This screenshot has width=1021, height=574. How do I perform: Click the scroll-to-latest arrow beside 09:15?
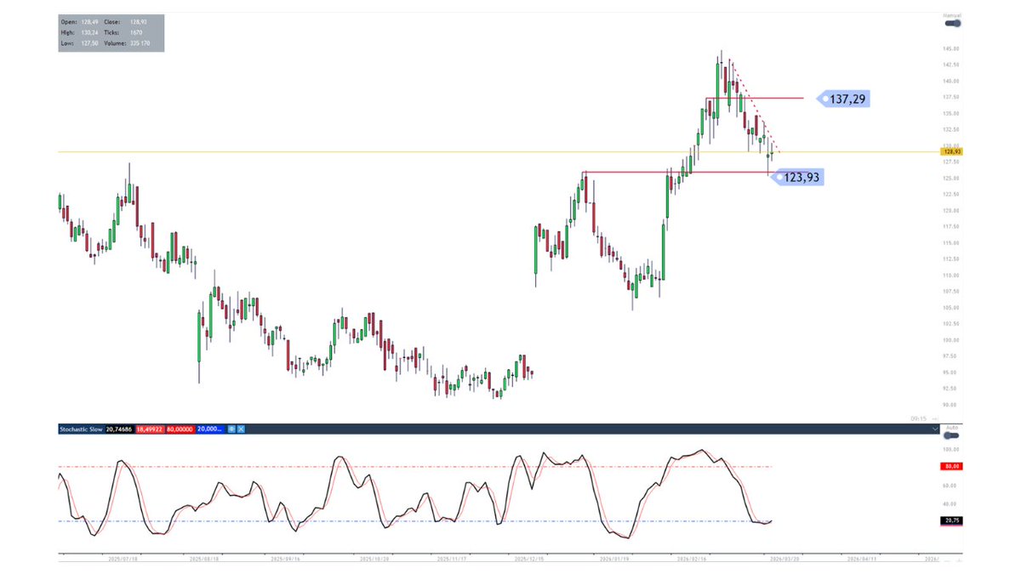tap(935, 418)
